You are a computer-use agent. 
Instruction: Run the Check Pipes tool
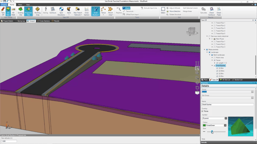tap(219, 11)
